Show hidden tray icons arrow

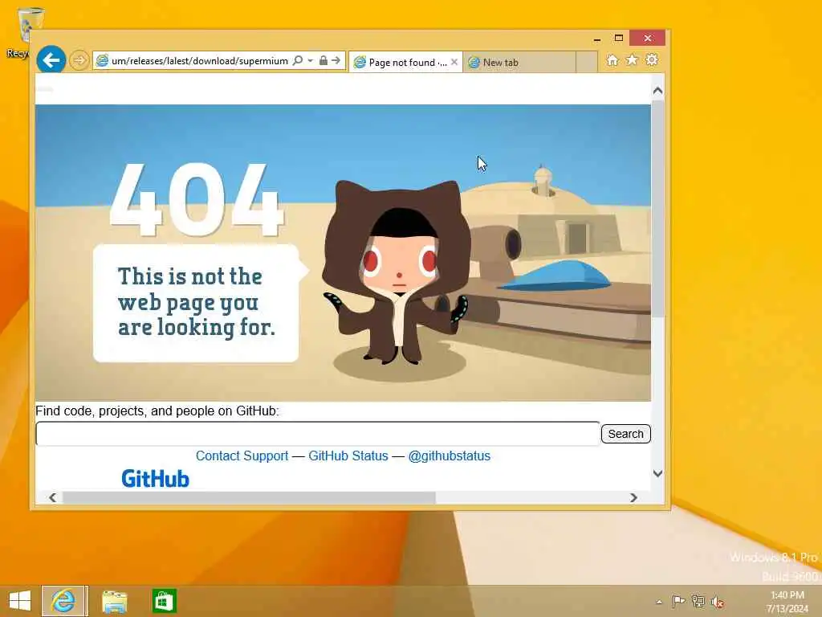click(x=659, y=602)
